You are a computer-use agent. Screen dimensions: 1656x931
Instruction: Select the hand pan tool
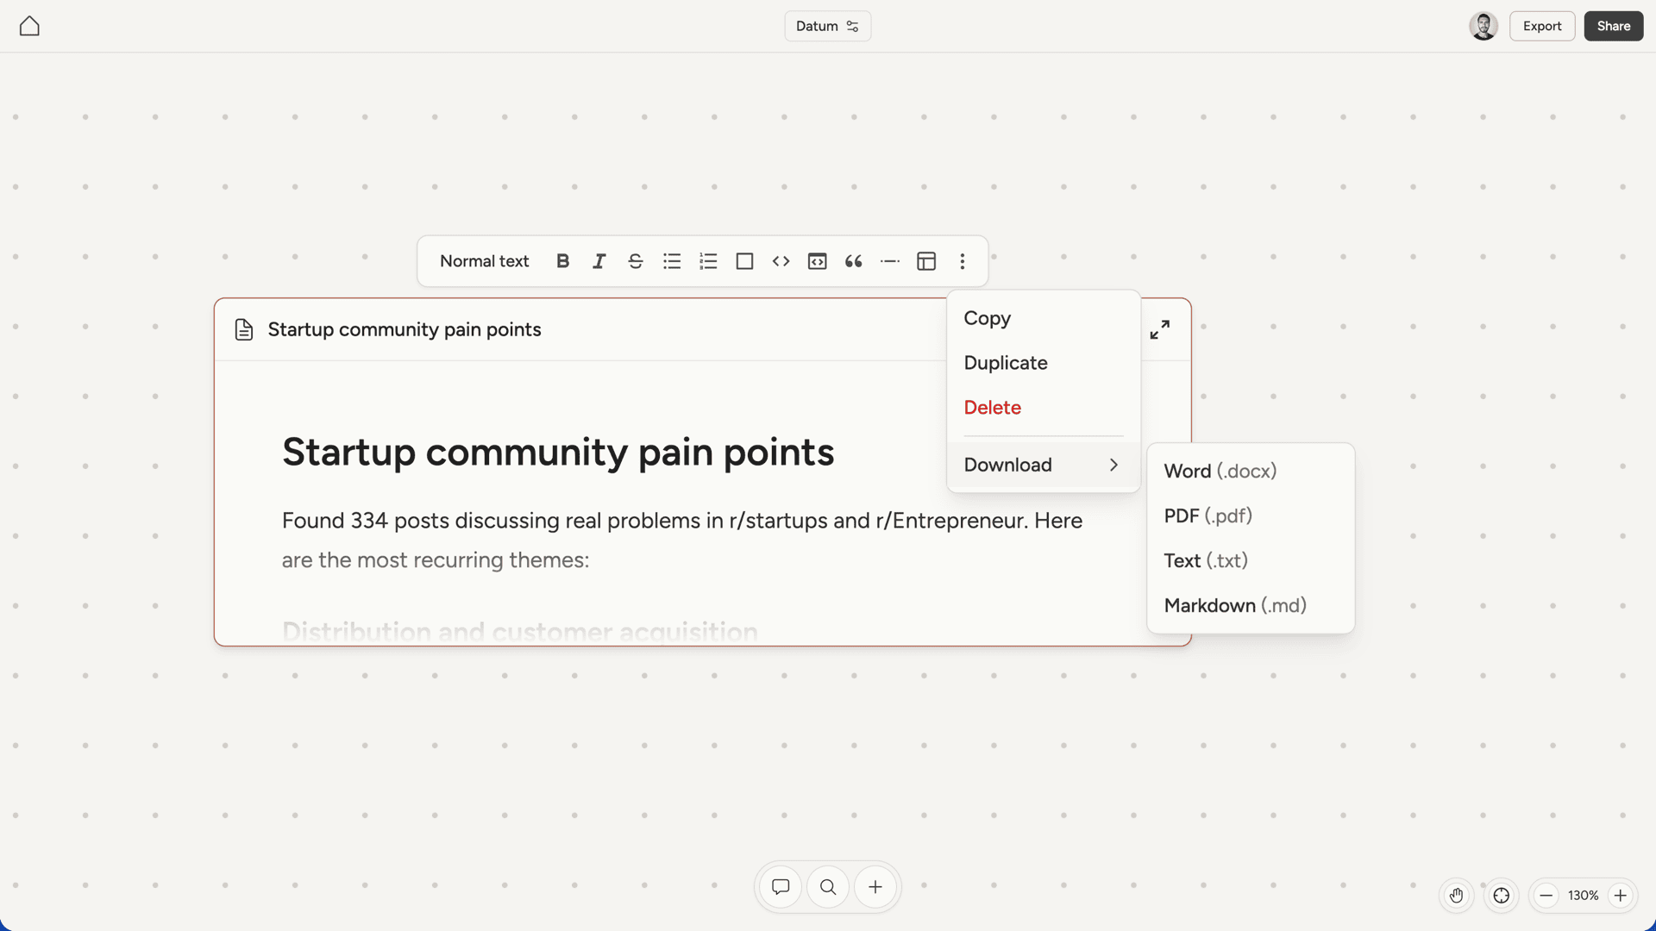[1456, 896]
